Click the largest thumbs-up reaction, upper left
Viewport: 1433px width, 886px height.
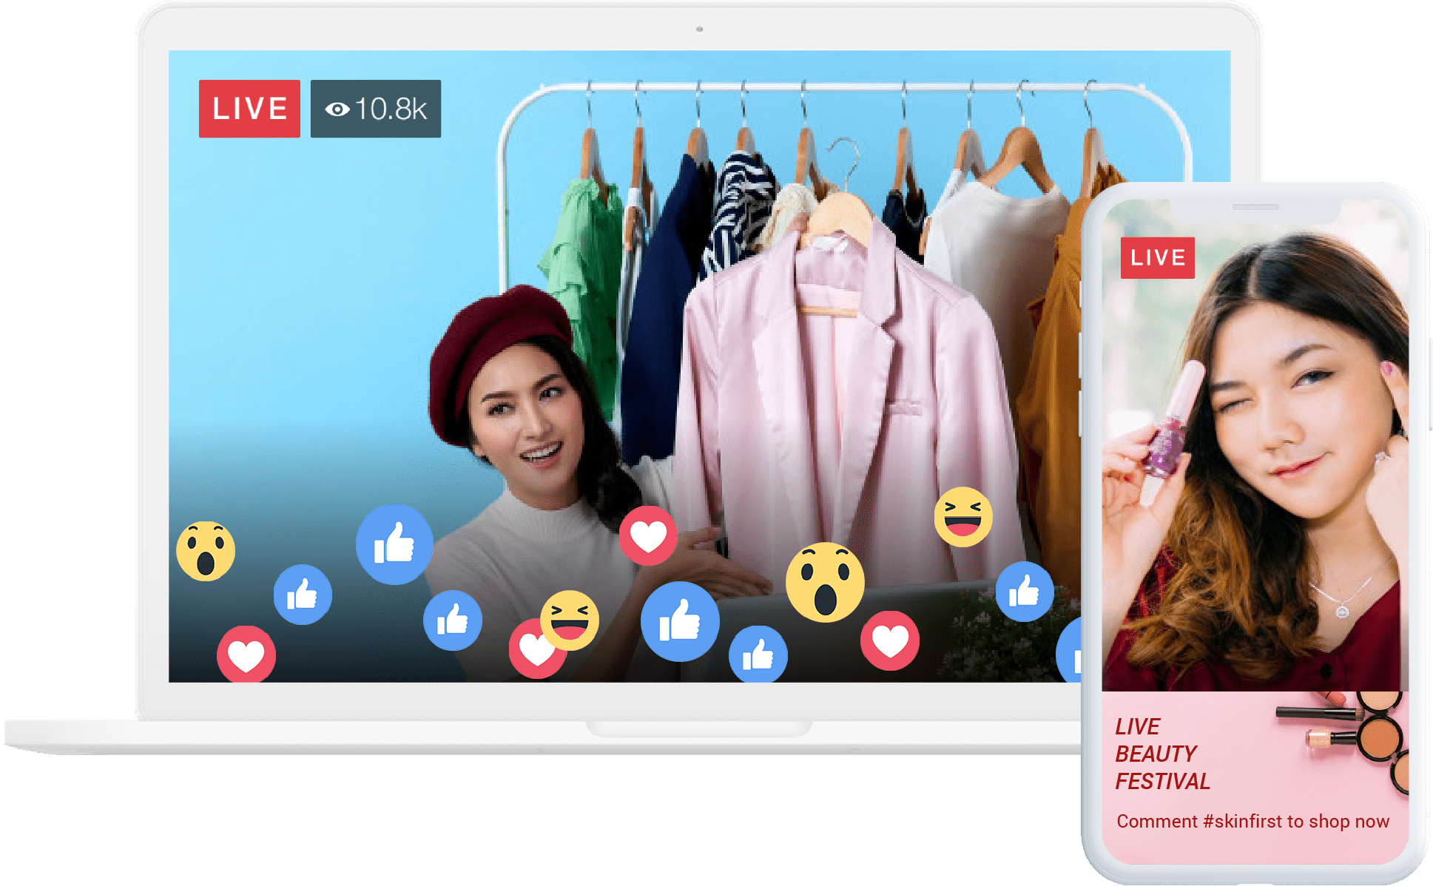pos(394,544)
